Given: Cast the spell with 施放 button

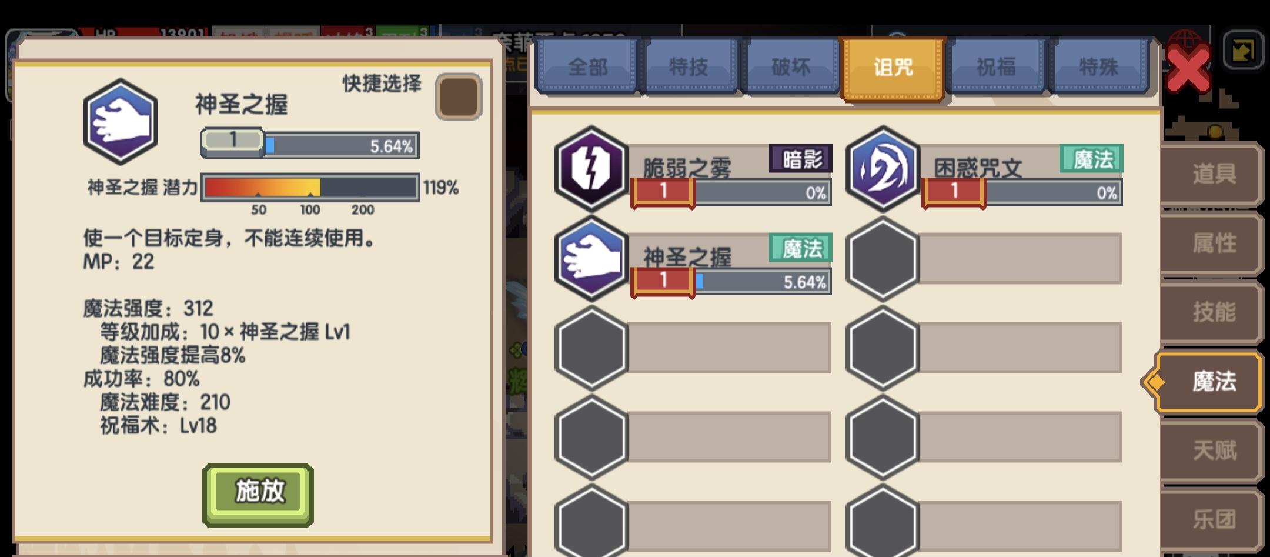Looking at the screenshot, I should [x=258, y=495].
